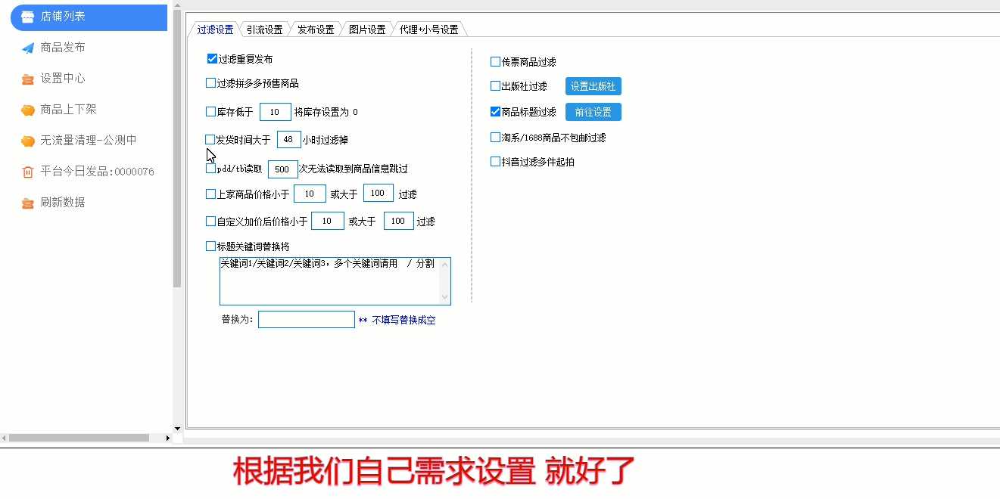This screenshot has width=1000, height=499.
Task: Click the 库存低于 value input box
Action: coord(275,112)
